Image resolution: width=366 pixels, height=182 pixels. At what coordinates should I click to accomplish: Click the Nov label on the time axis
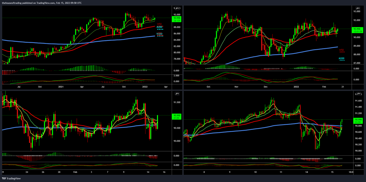pos(236,87)
